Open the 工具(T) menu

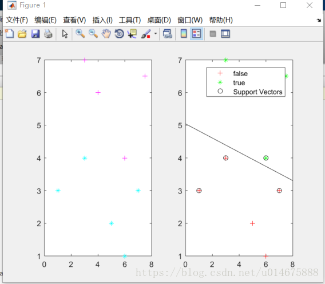coord(130,20)
